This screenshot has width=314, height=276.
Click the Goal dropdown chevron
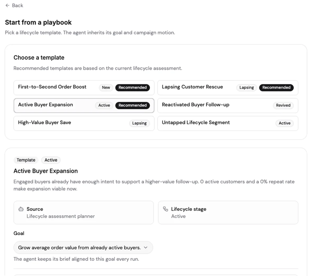point(146,247)
